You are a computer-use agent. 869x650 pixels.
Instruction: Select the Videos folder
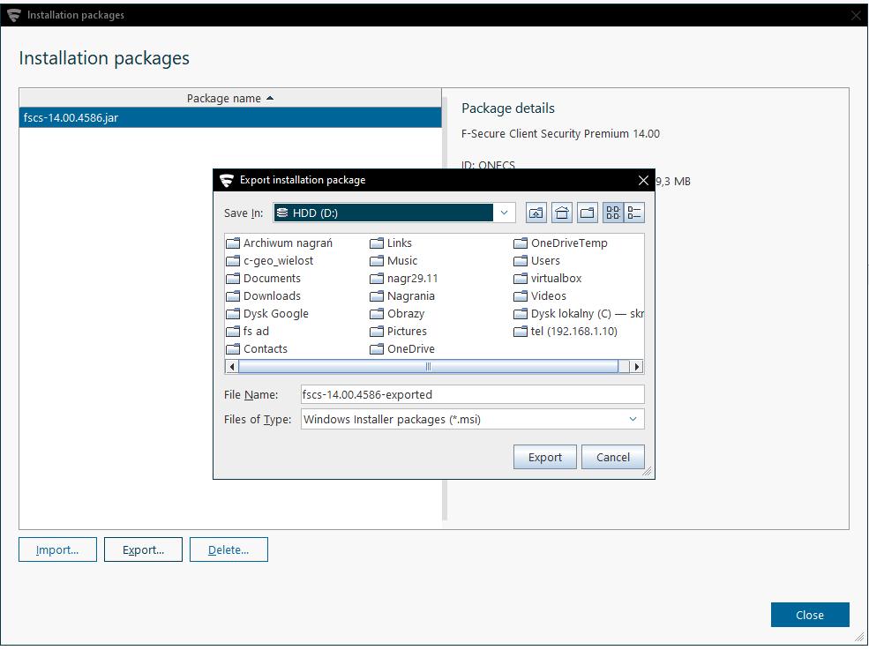coord(540,296)
